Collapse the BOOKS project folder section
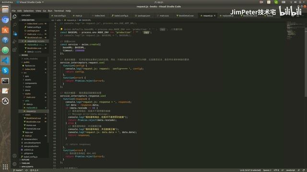Viewport: 307px width, 172px height. point(24,55)
